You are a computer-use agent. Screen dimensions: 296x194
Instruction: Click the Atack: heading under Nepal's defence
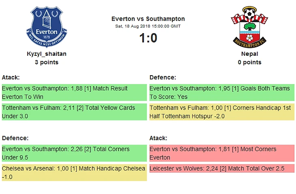(x=159, y=138)
